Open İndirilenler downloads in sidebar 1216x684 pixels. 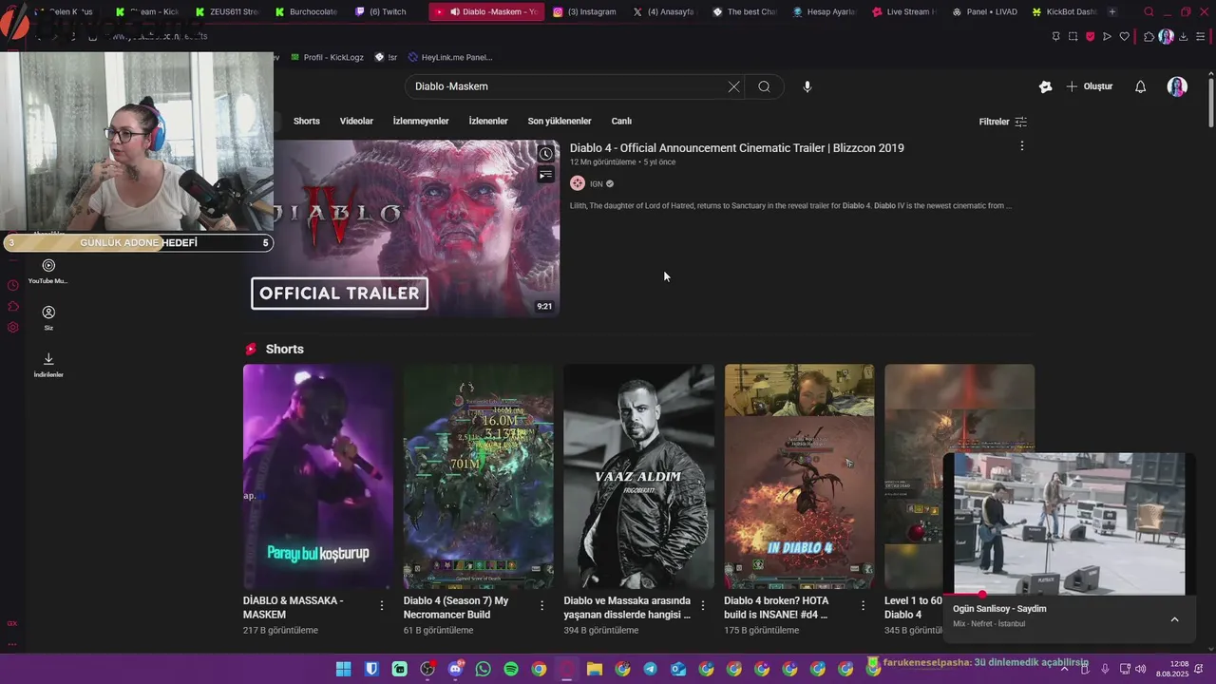click(48, 365)
